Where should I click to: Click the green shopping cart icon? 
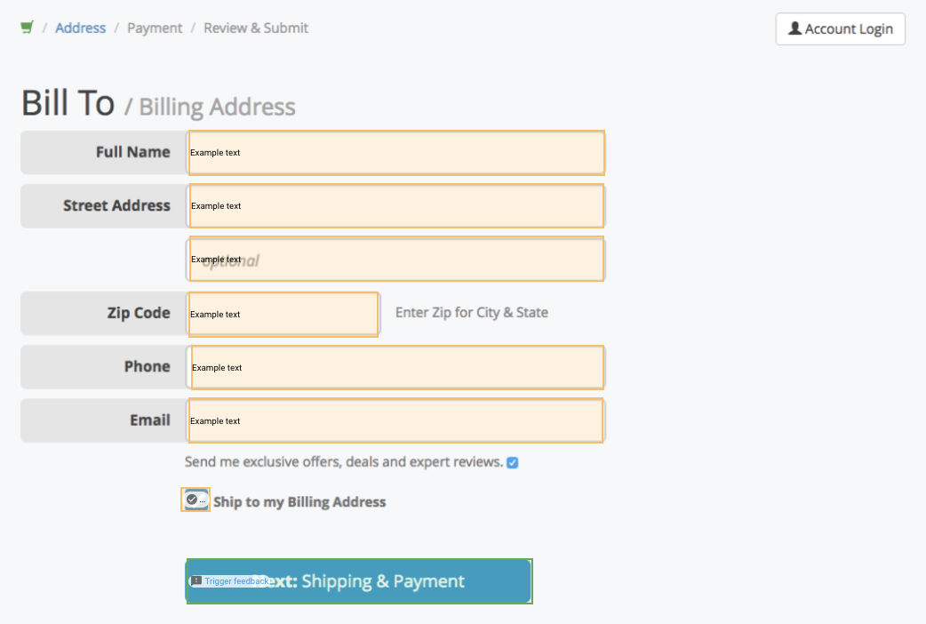click(28, 28)
